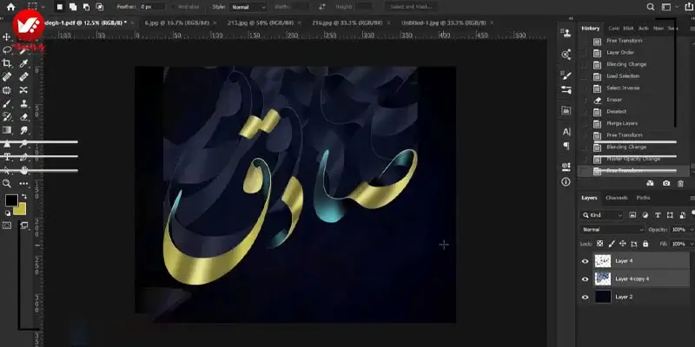Click the Share/export icon at top right
The image size is (695, 347).
689,7
